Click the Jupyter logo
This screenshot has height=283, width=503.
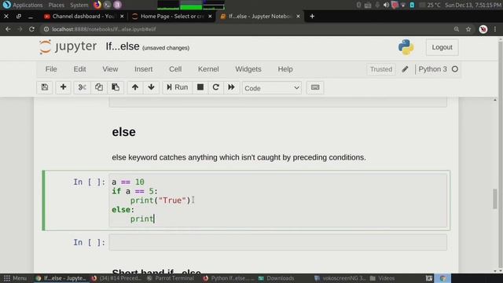pos(68,47)
